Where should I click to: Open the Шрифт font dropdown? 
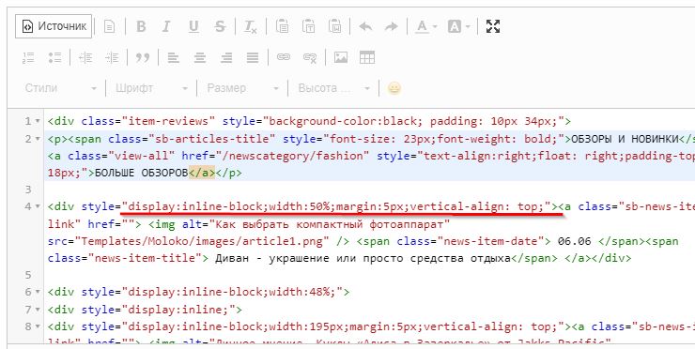click(x=151, y=88)
